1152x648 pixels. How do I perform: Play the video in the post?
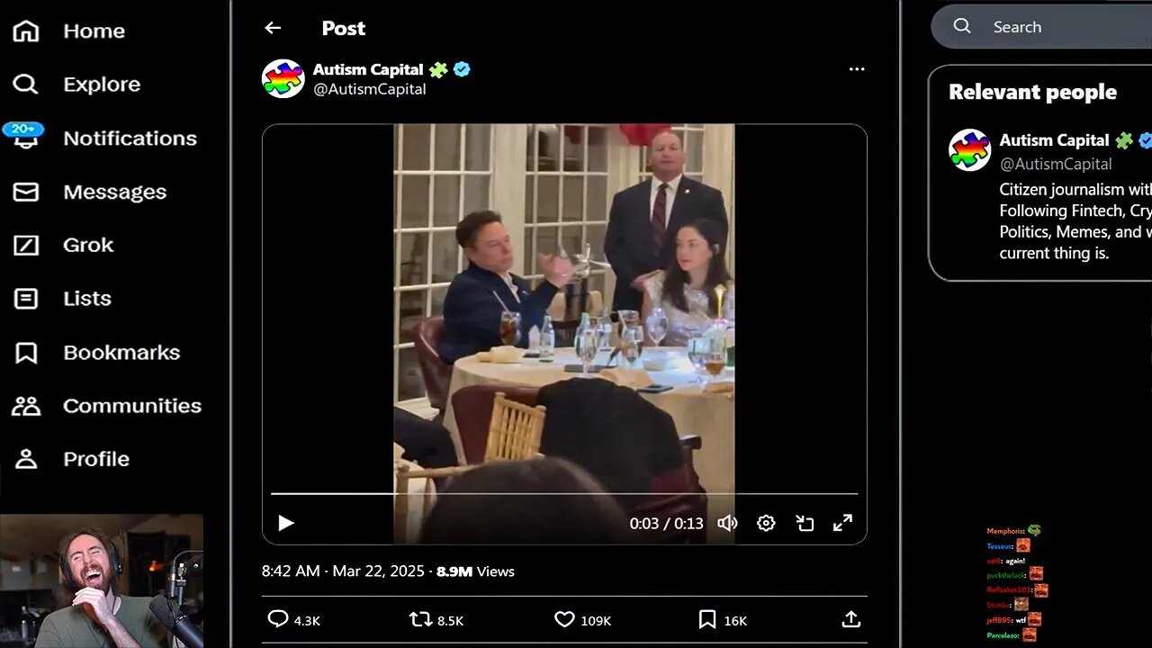click(286, 523)
